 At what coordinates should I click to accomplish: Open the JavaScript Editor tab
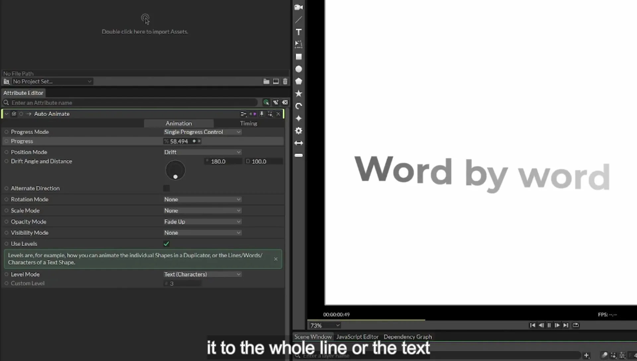357,337
